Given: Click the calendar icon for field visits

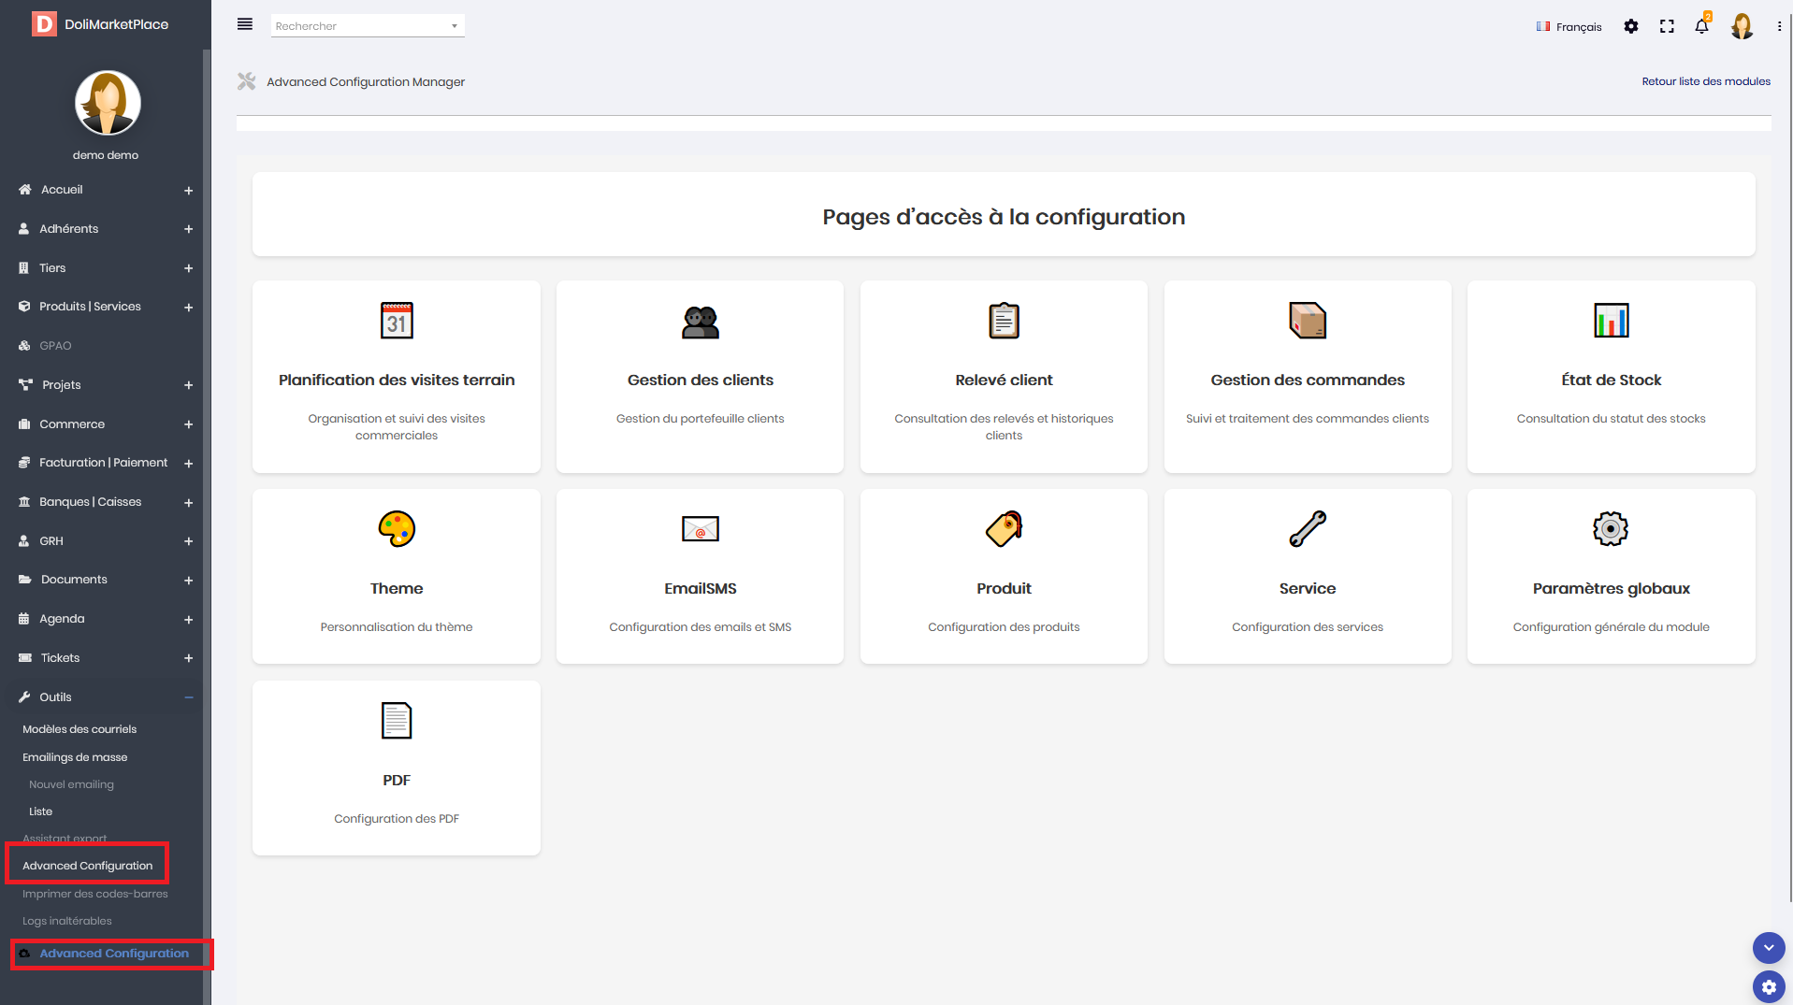Looking at the screenshot, I should [397, 321].
